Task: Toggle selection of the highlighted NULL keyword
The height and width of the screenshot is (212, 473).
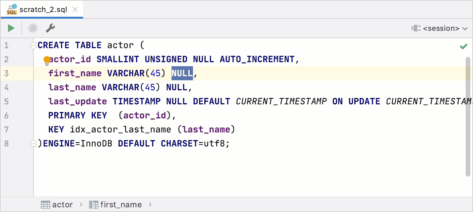Action: coord(182,73)
